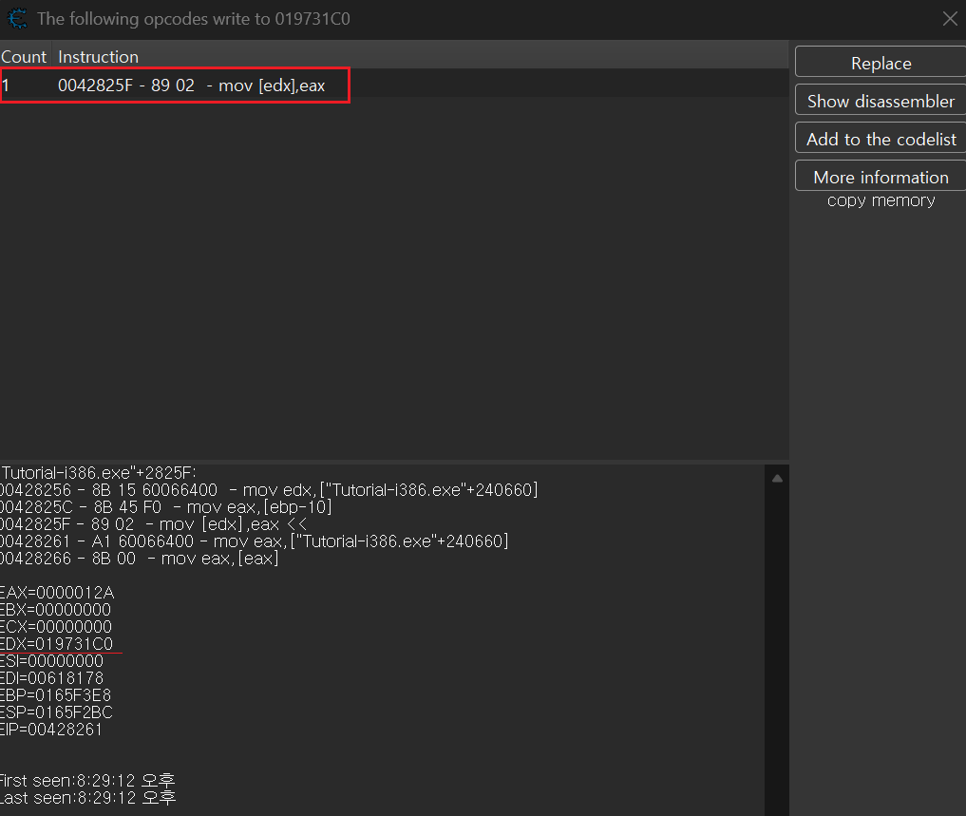Click the Count column header
966x816 pixels.
pyautogui.click(x=24, y=57)
